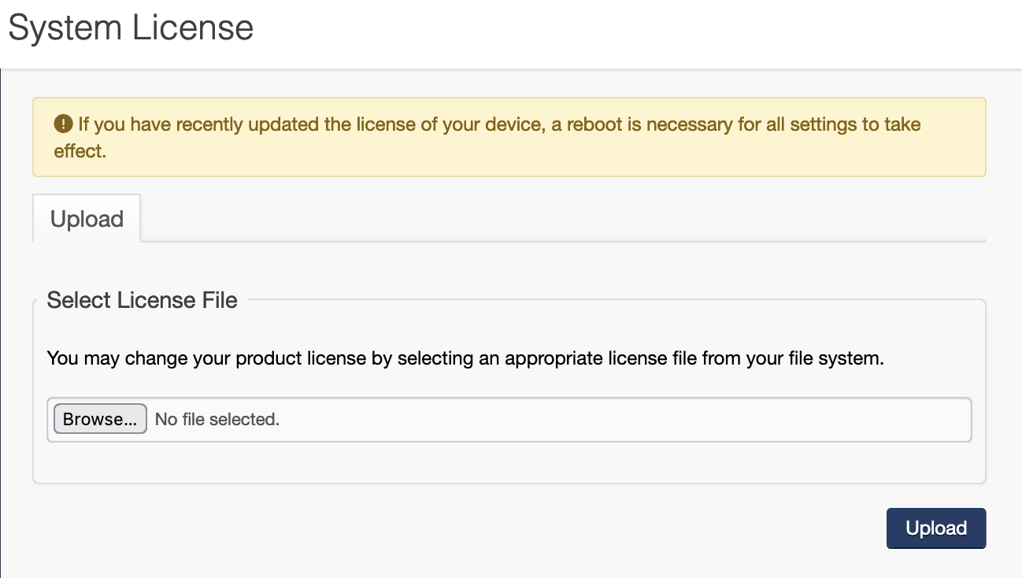Open the Upload tab

click(87, 218)
